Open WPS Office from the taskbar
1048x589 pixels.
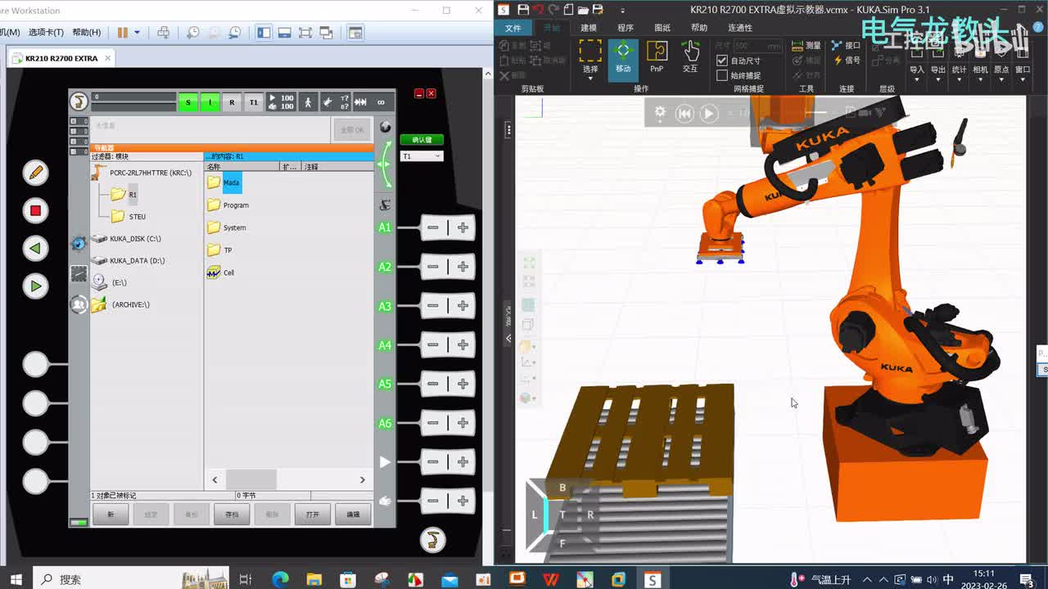point(551,579)
